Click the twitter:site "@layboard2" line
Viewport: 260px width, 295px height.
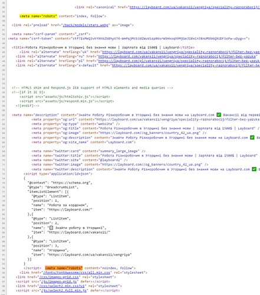pyautogui.click(x=80, y=160)
